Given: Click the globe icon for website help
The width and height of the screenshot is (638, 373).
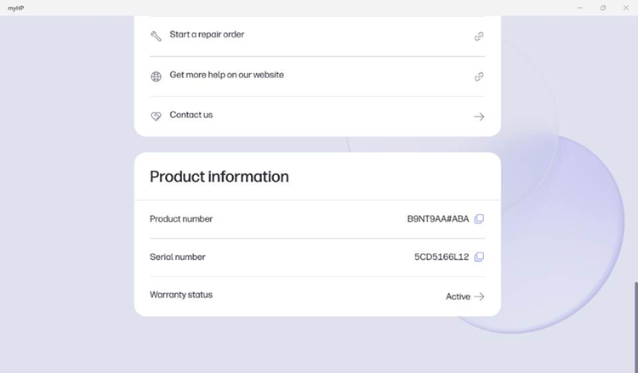Looking at the screenshot, I should 156,76.
